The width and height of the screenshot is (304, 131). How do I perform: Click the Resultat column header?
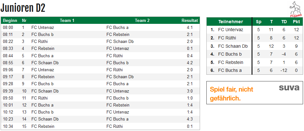190,21
